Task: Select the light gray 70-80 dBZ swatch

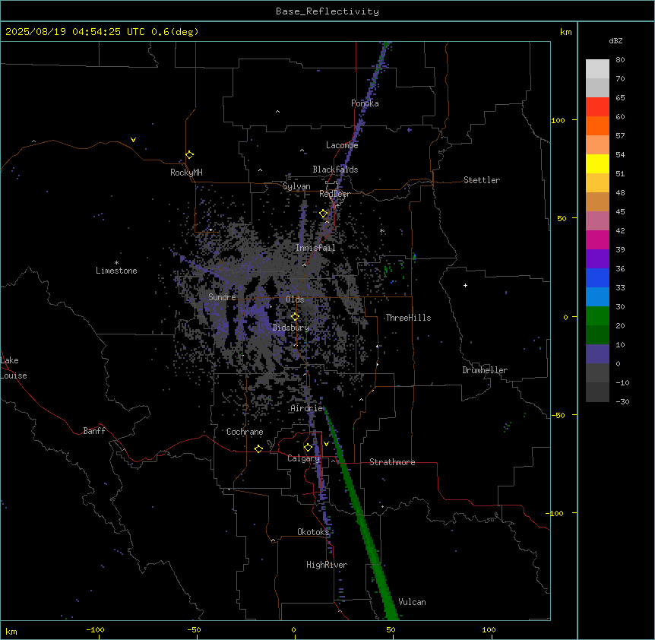Action: [x=597, y=69]
